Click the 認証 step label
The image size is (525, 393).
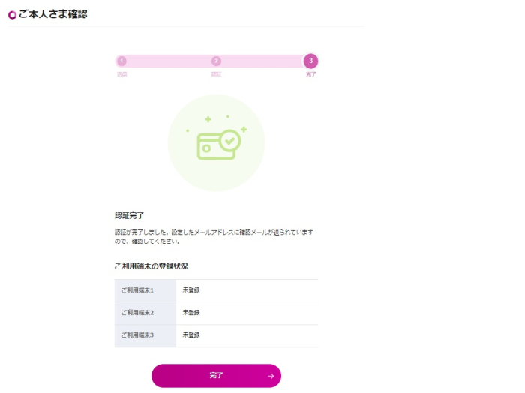(216, 74)
